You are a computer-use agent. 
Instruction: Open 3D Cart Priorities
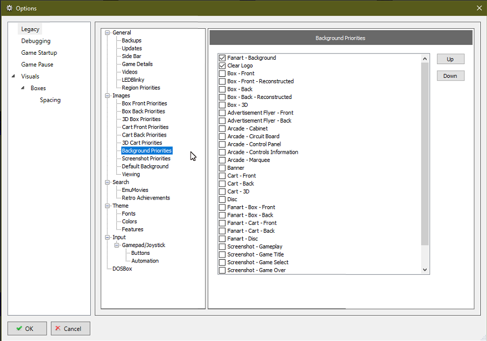pos(142,143)
